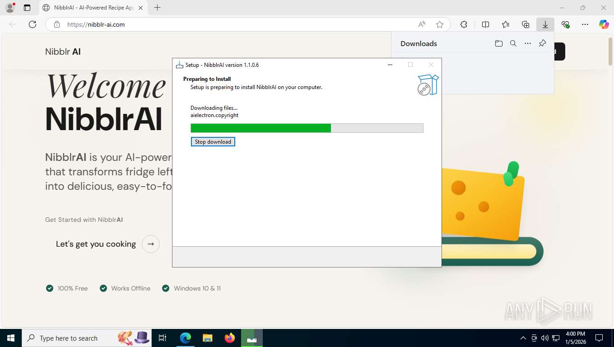Viewport: 614px width, 347px height.
Task: Open the Collections icon
Action: pos(526,24)
